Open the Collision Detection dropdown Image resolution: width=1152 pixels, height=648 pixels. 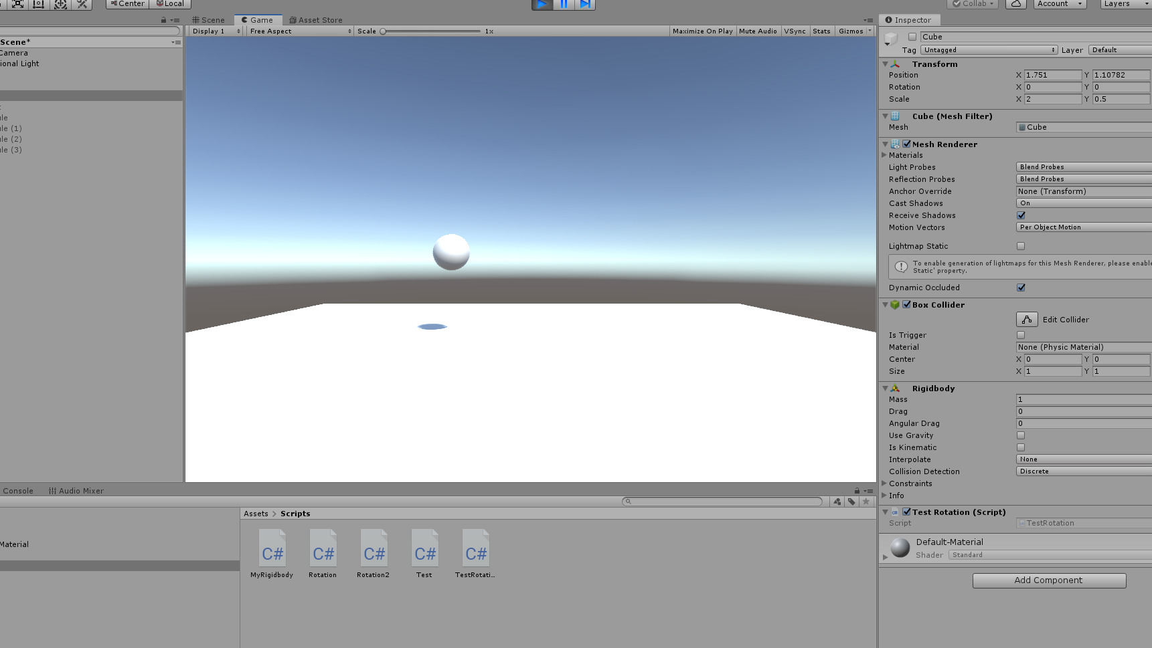pos(1082,471)
